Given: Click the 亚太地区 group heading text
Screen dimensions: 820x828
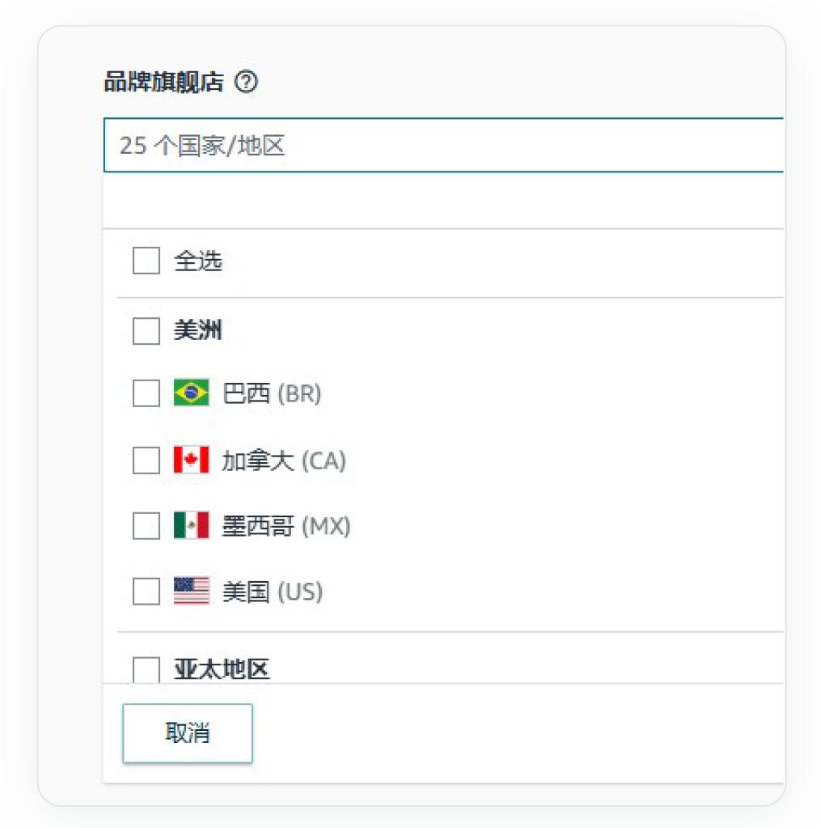Looking at the screenshot, I should pos(222,669).
